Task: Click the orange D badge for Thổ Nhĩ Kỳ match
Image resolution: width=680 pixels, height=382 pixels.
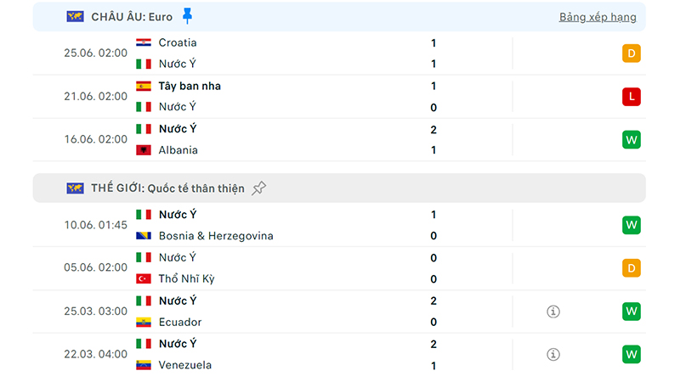Action: tap(631, 268)
